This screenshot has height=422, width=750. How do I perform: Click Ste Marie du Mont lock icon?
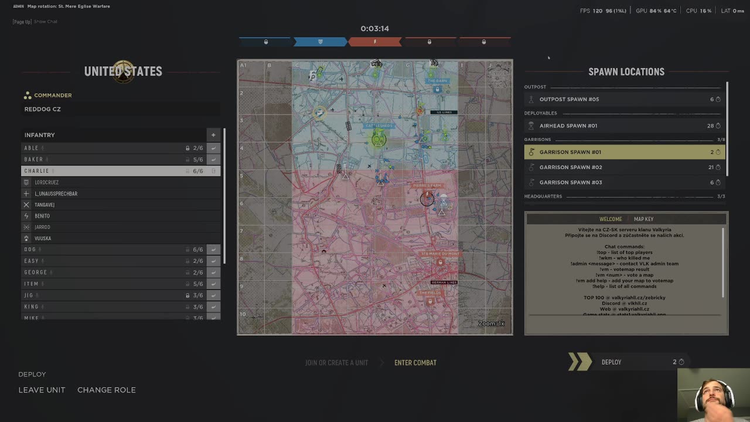point(441,262)
